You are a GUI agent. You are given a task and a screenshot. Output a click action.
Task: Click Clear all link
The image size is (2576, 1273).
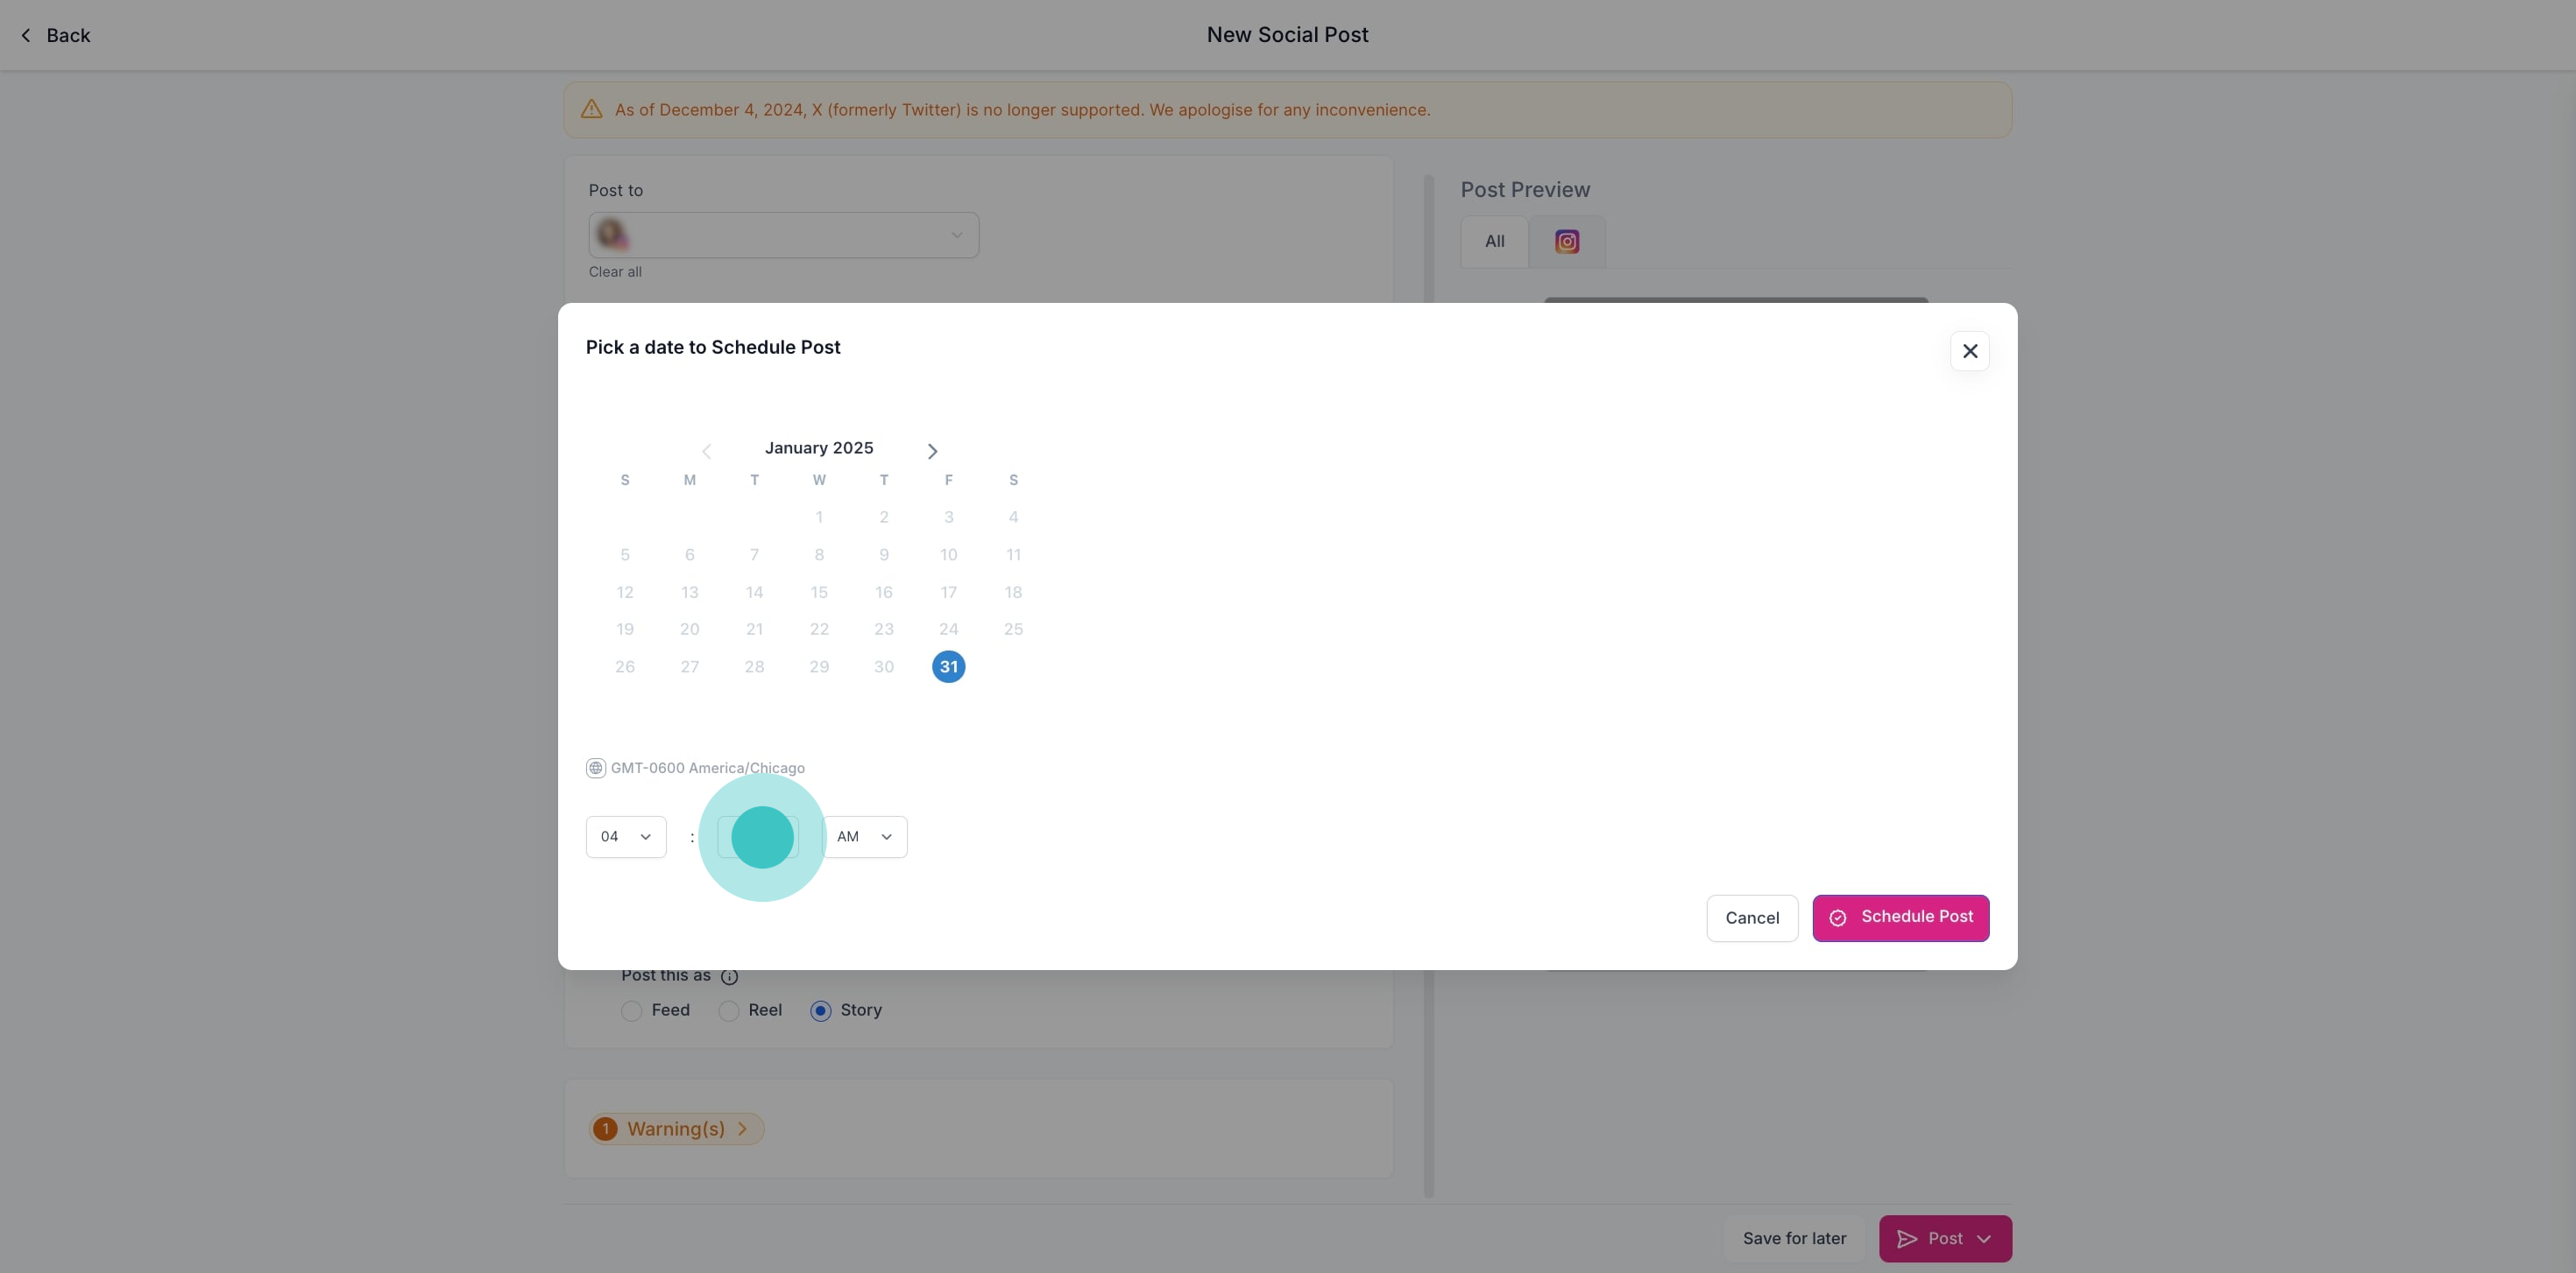coord(615,271)
